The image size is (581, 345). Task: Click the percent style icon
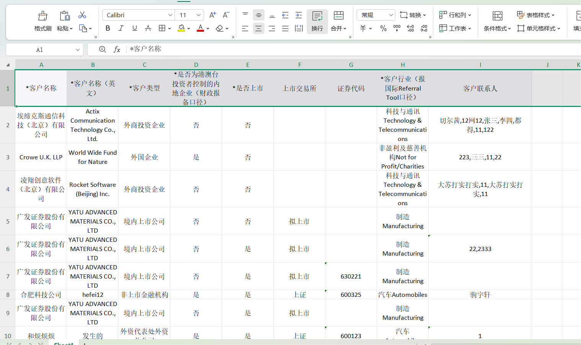[x=383, y=28]
